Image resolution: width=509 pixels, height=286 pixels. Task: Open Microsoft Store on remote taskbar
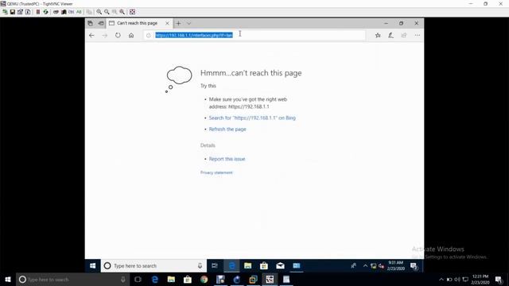[x=264, y=266]
